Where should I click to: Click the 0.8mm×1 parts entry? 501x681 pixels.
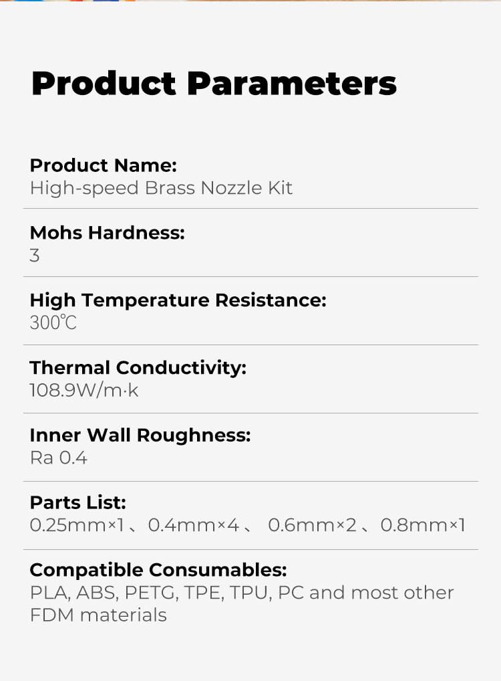tap(423, 525)
